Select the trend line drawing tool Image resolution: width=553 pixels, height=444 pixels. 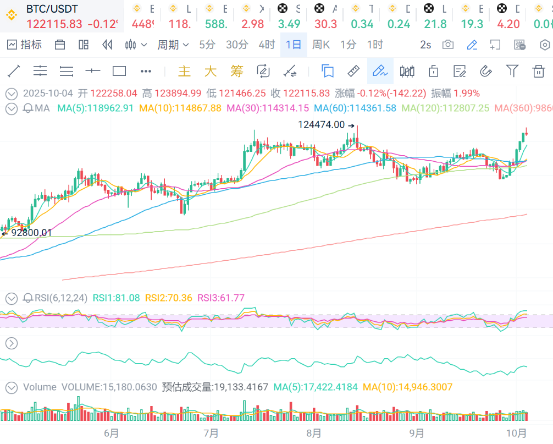(14, 71)
